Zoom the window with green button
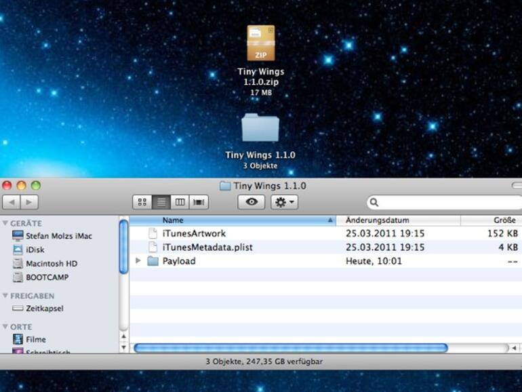The image size is (522, 392). [x=36, y=186]
